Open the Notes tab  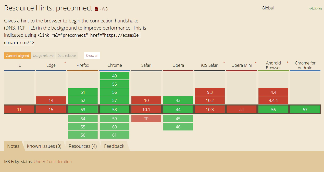pos(13,146)
